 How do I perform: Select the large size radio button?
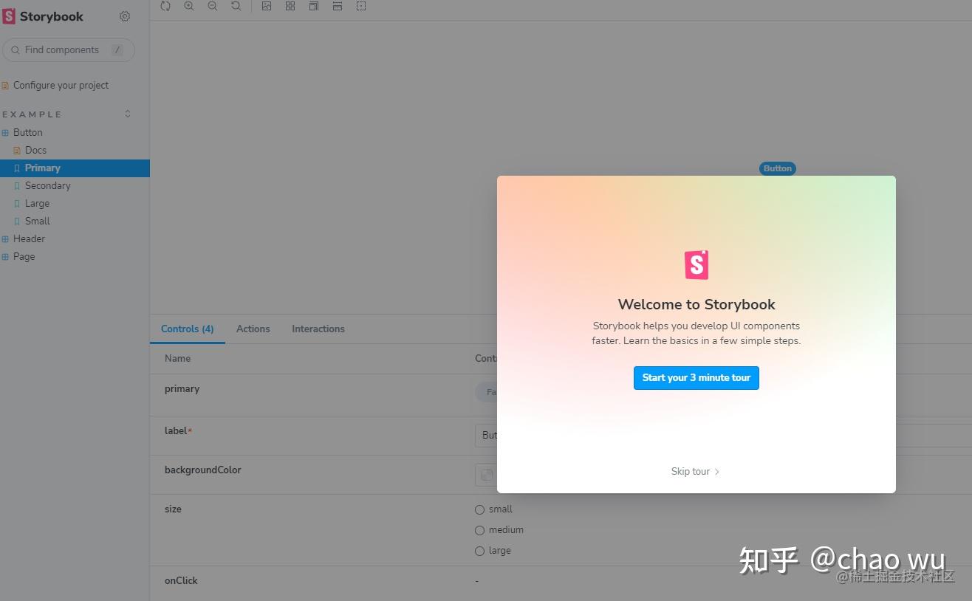click(x=479, y=550)
